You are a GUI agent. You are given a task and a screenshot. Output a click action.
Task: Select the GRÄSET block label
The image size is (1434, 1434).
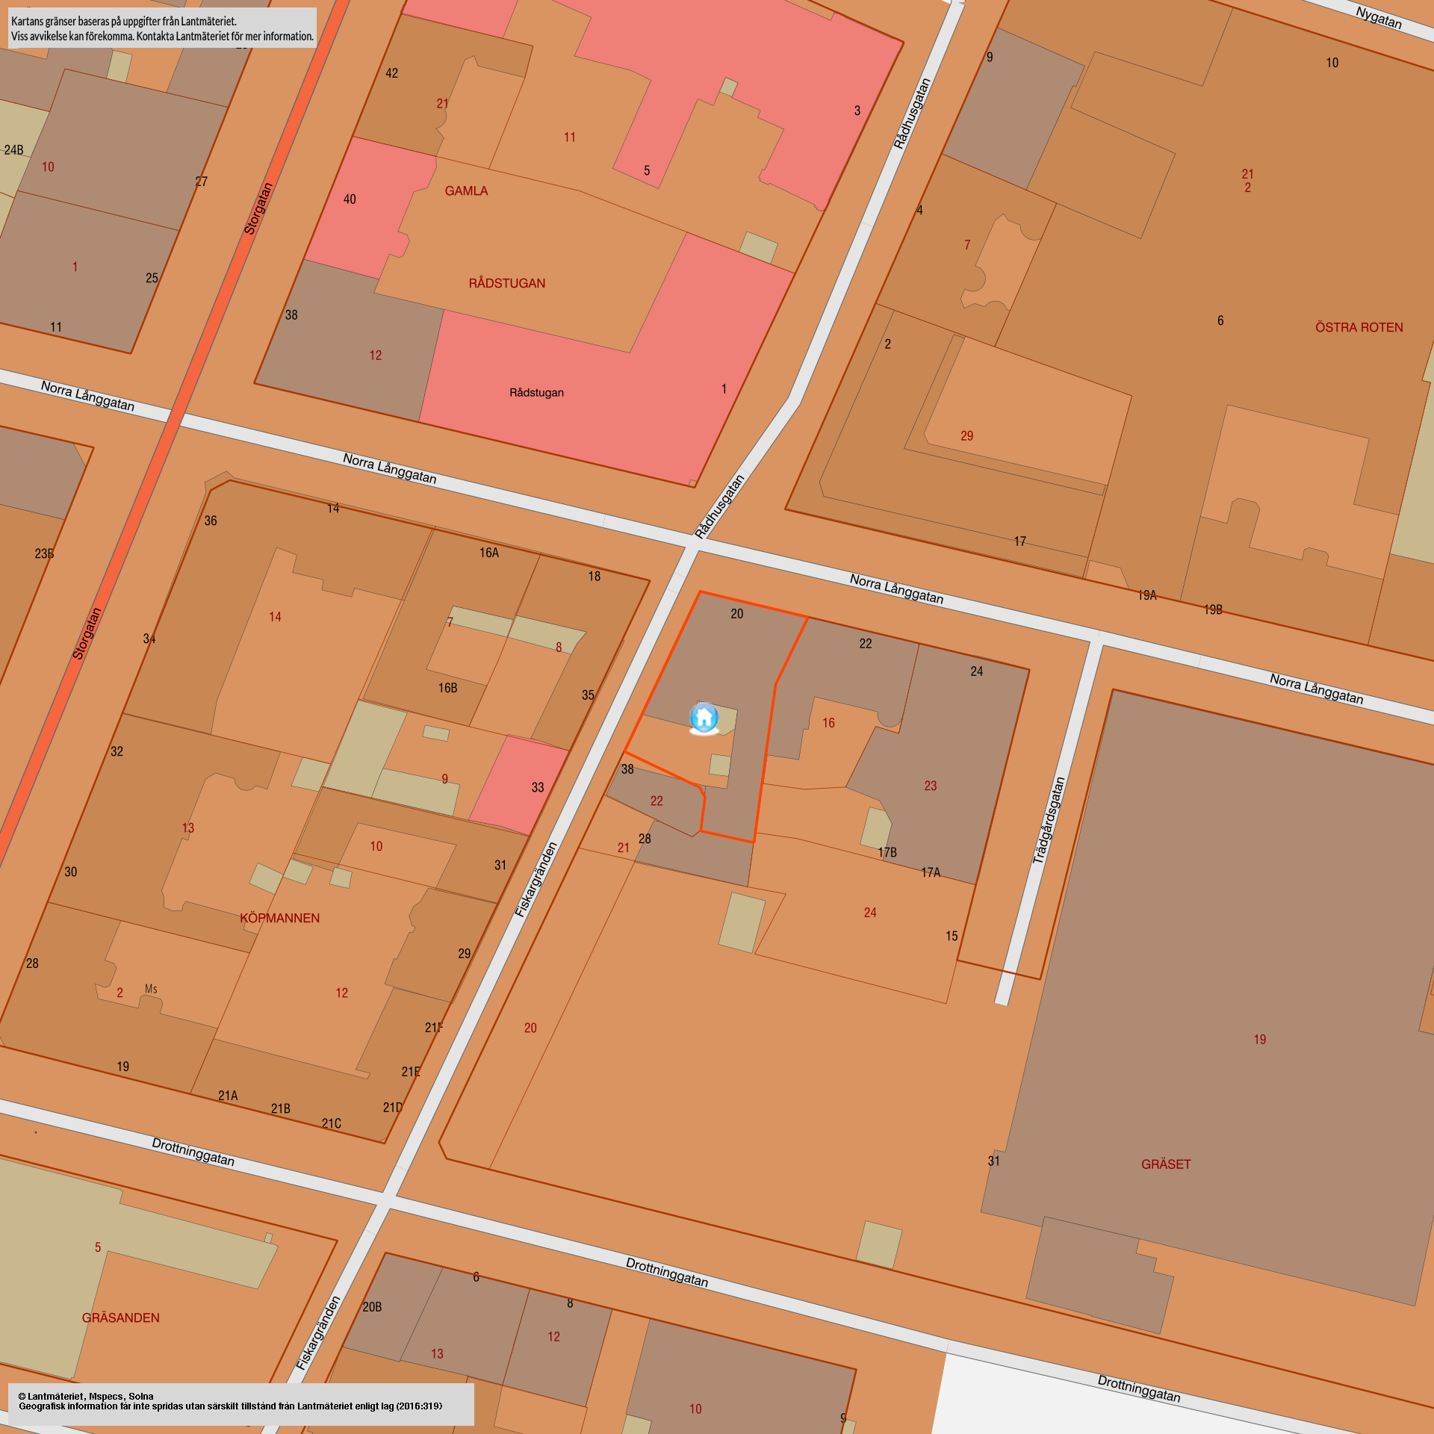click(1166, 1164)
